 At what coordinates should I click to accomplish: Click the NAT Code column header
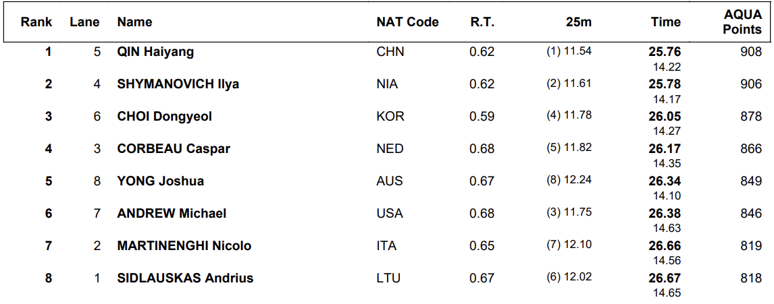pos(407,22)
